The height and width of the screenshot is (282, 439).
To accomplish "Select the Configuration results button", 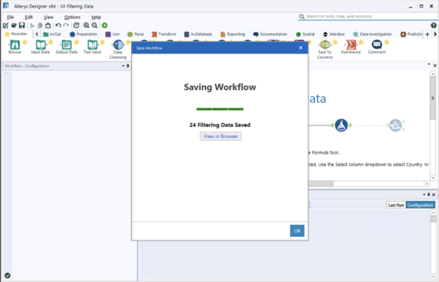I will click(420, 205).
